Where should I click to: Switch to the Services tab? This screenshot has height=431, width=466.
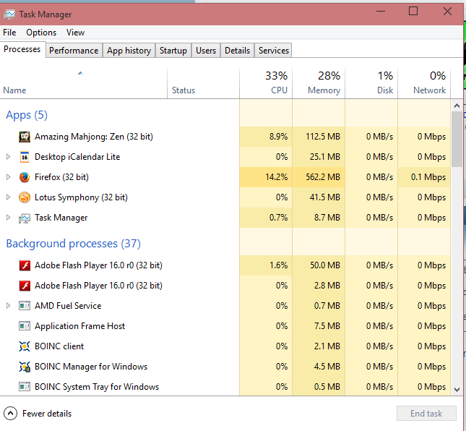click(x=273, y=51)
